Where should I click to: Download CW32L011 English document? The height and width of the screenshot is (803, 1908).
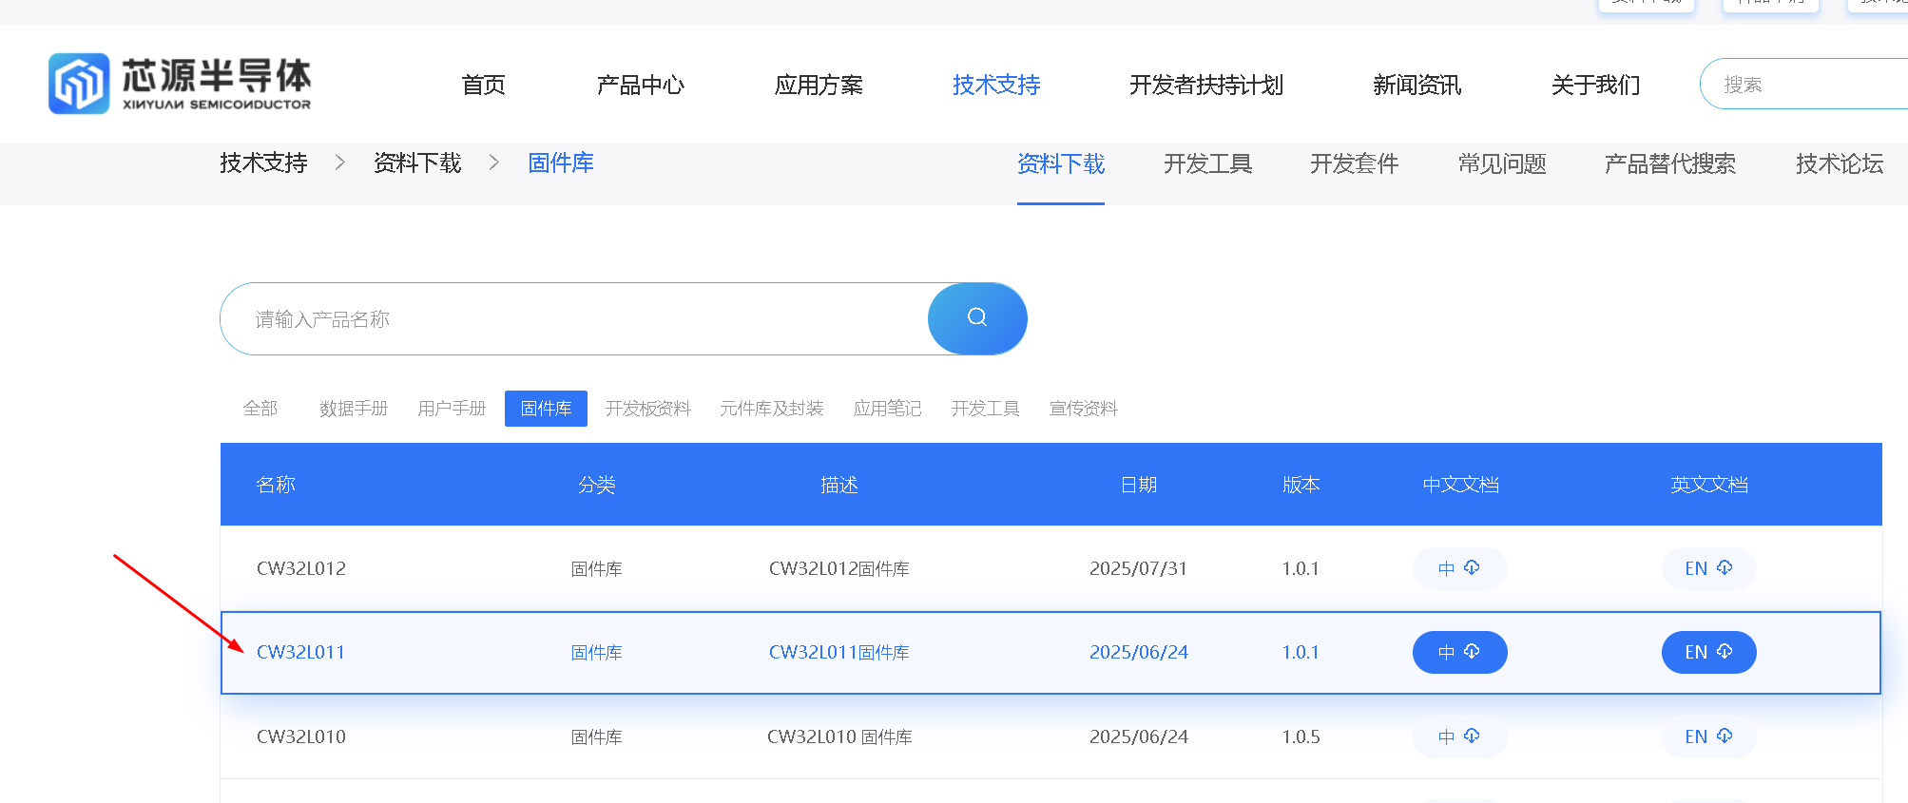click(x=1708, y=652)
